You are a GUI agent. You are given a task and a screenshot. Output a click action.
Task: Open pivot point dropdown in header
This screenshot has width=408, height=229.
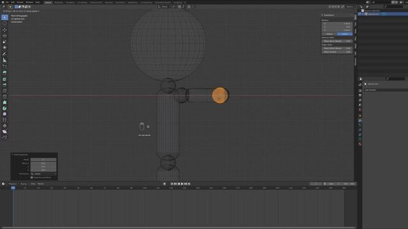pyautogui.click(x=174, y=7)
